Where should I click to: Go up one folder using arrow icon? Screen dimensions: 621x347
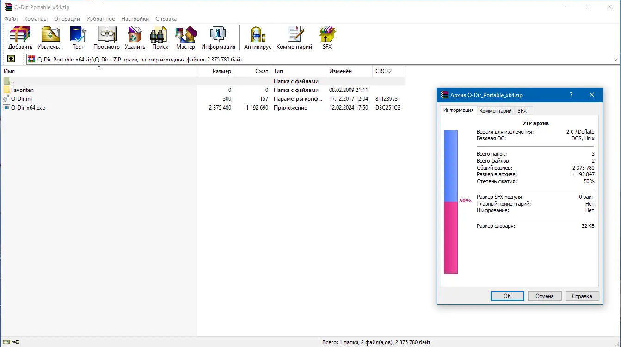(x=11, y=59)
